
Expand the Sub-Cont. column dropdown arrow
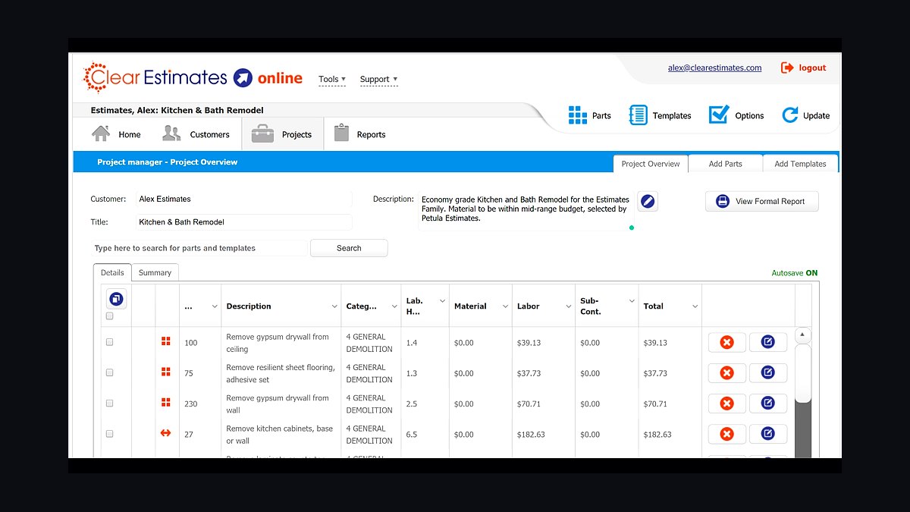632,301
